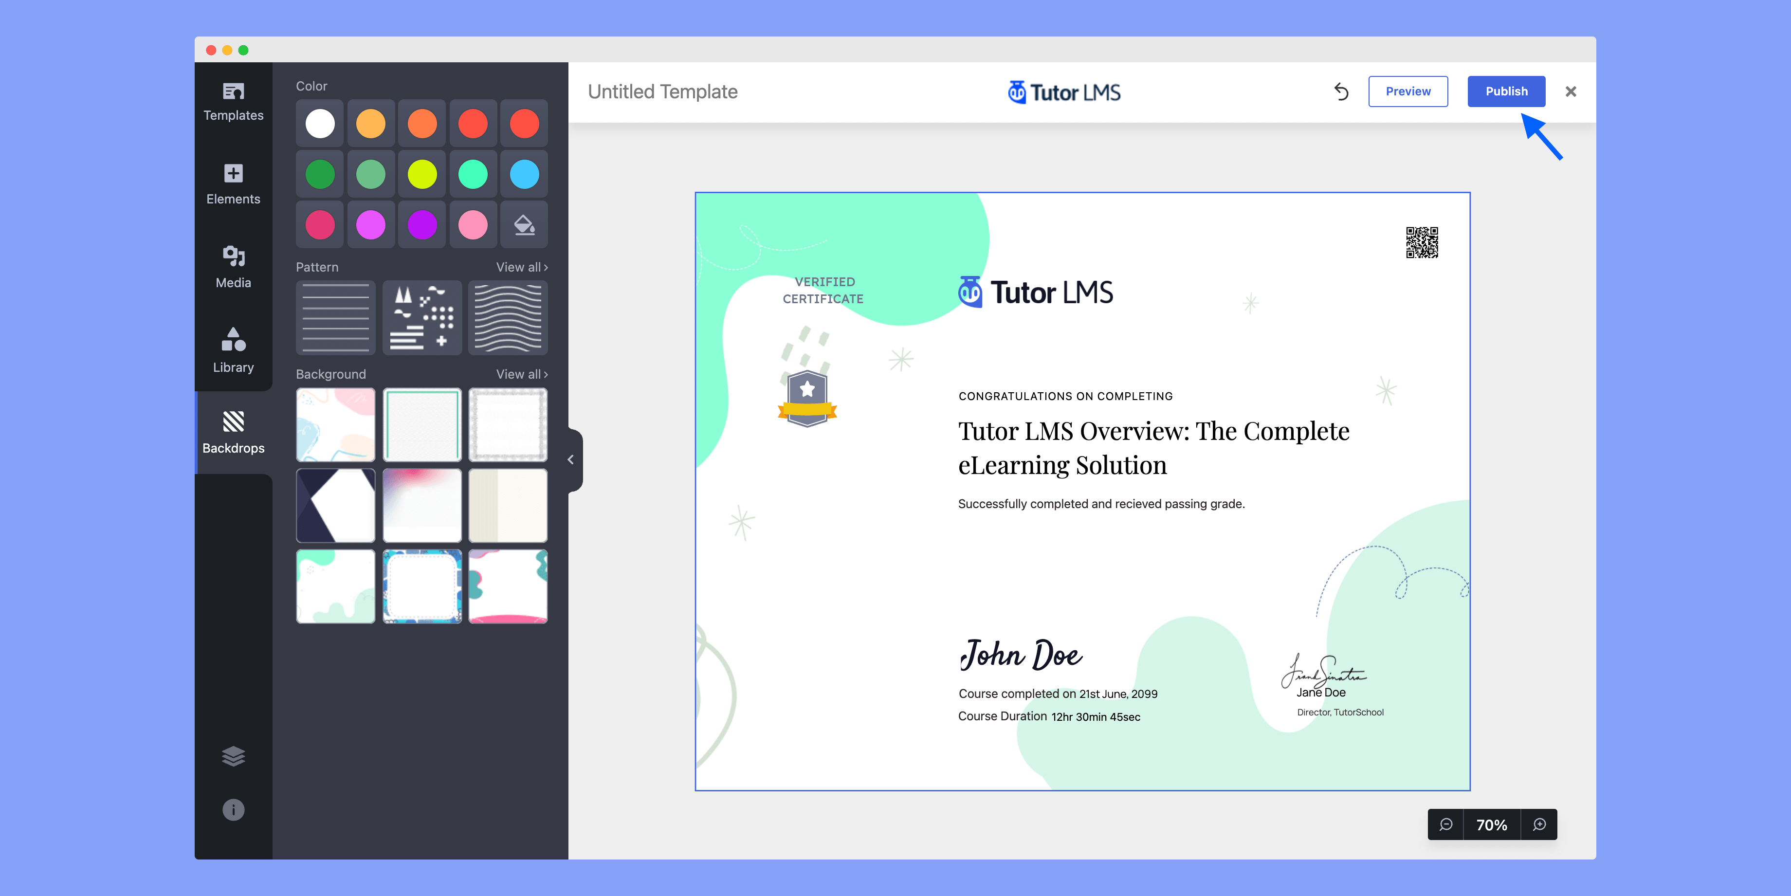
Task: Select the wavy lines pattern
Action: pyautogui.click(x=508, y=318)
